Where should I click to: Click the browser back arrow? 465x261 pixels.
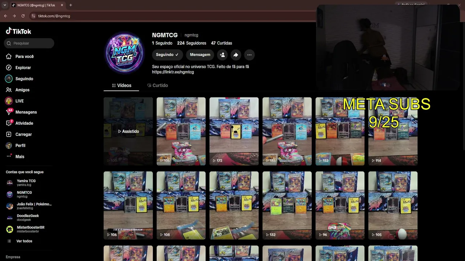5,16
